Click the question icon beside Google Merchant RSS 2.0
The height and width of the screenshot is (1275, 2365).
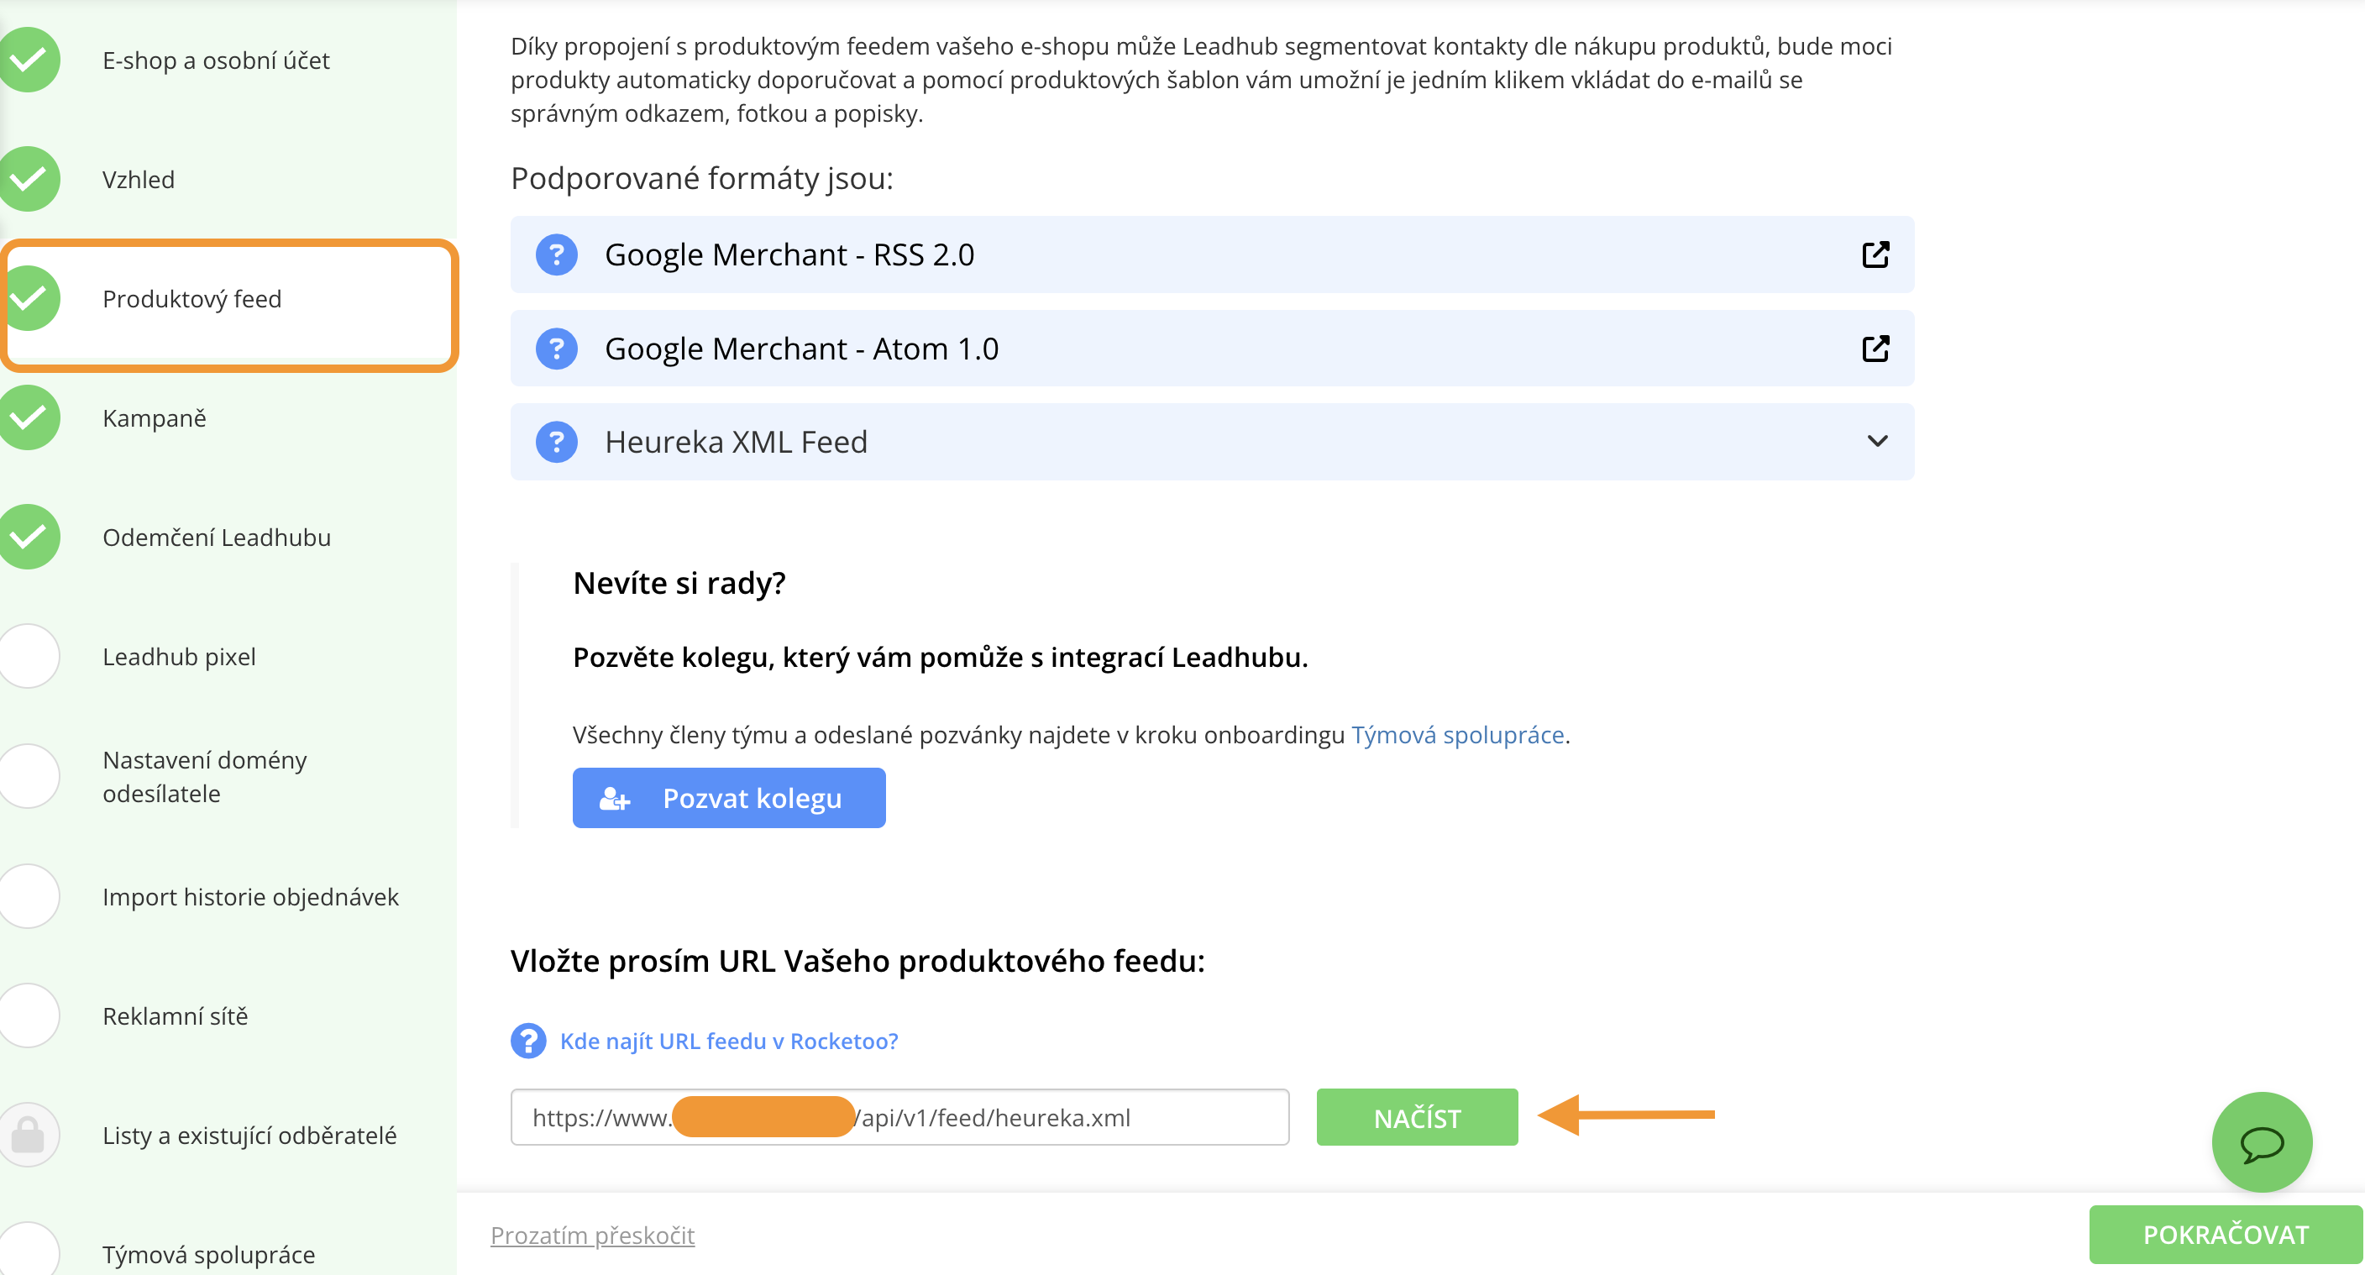click(556, 254)
